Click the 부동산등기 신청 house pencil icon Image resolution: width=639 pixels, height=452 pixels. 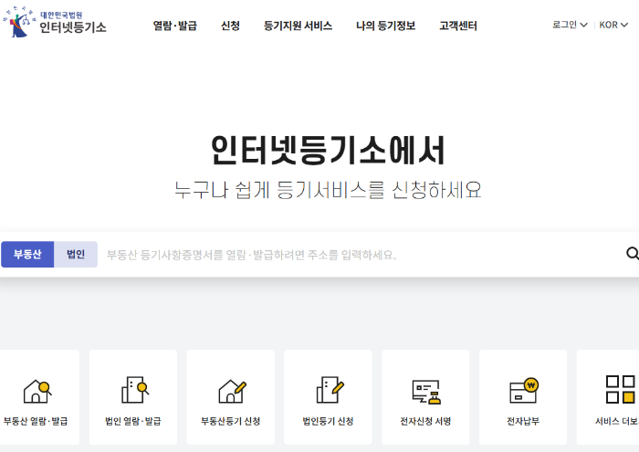(x=232, y=391)
